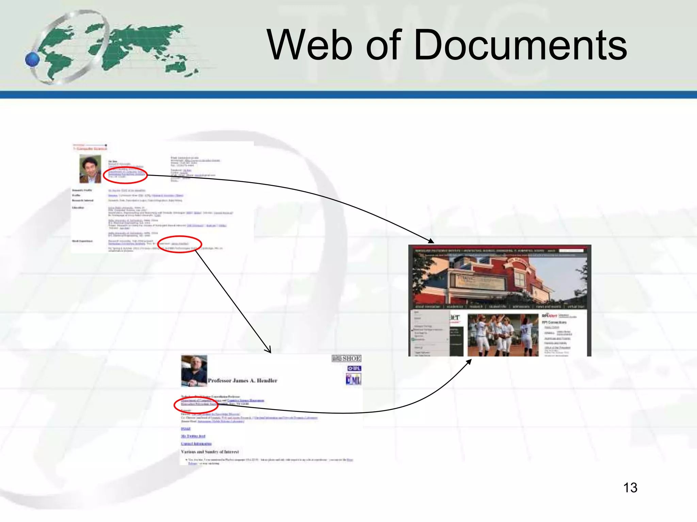
Task: Click the red theater building banner image
Action: [x=500, y=279]
